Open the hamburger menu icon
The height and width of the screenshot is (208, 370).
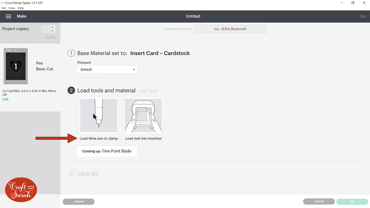[9, 16]
